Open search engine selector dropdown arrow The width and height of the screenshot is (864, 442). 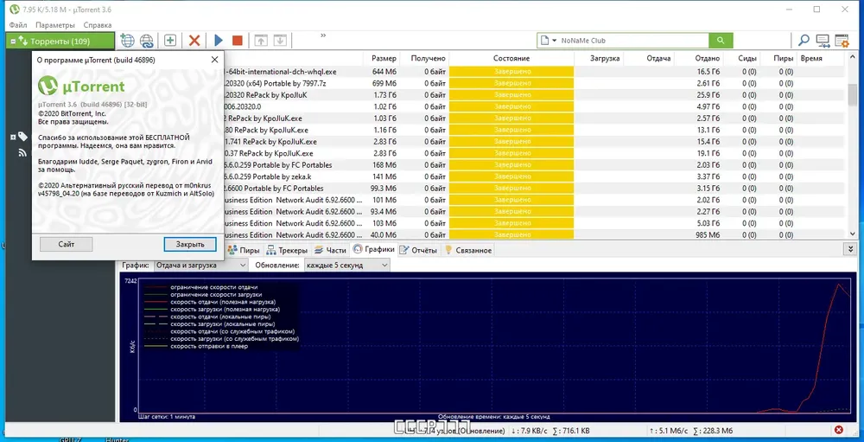pyautogui.click(x=555, y=41)
